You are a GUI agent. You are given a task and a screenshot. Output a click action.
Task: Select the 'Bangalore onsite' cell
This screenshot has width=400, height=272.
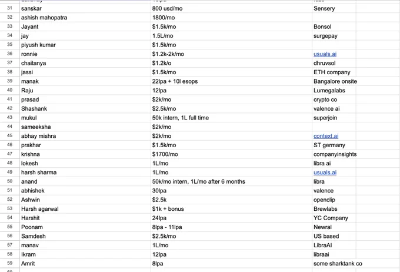point(334,81)
